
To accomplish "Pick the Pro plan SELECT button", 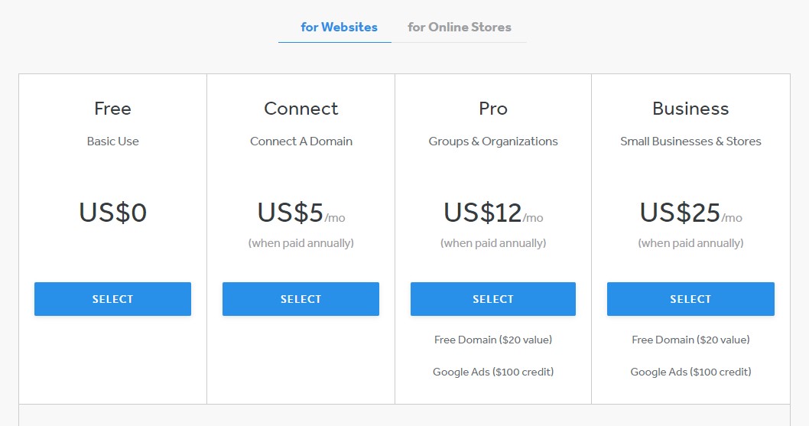I will pos(493,299).
